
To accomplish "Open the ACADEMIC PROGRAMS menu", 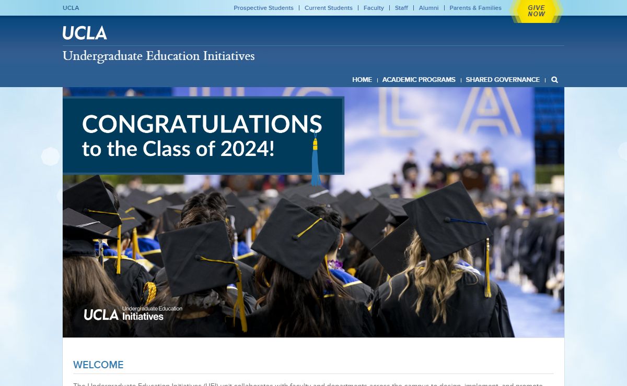I will pyautogui.click(x=419, y=80).
